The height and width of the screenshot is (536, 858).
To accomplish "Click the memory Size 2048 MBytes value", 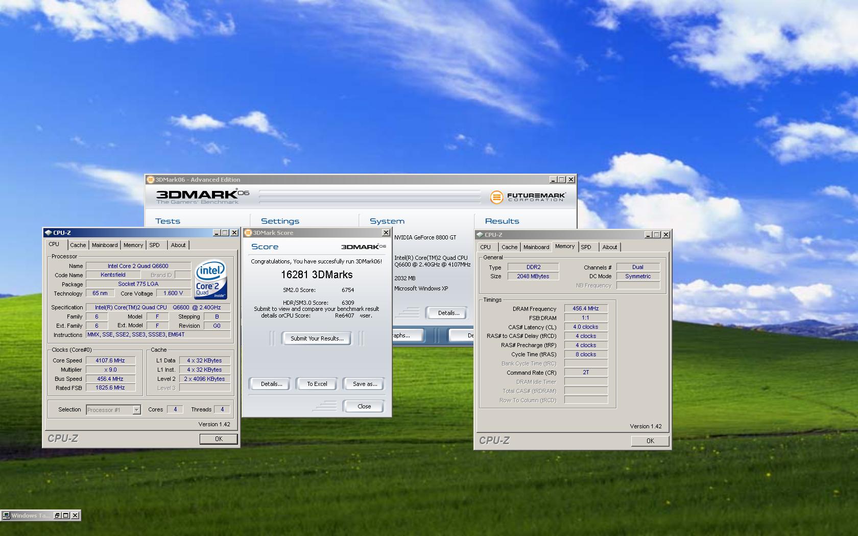I will click(533, 277).
